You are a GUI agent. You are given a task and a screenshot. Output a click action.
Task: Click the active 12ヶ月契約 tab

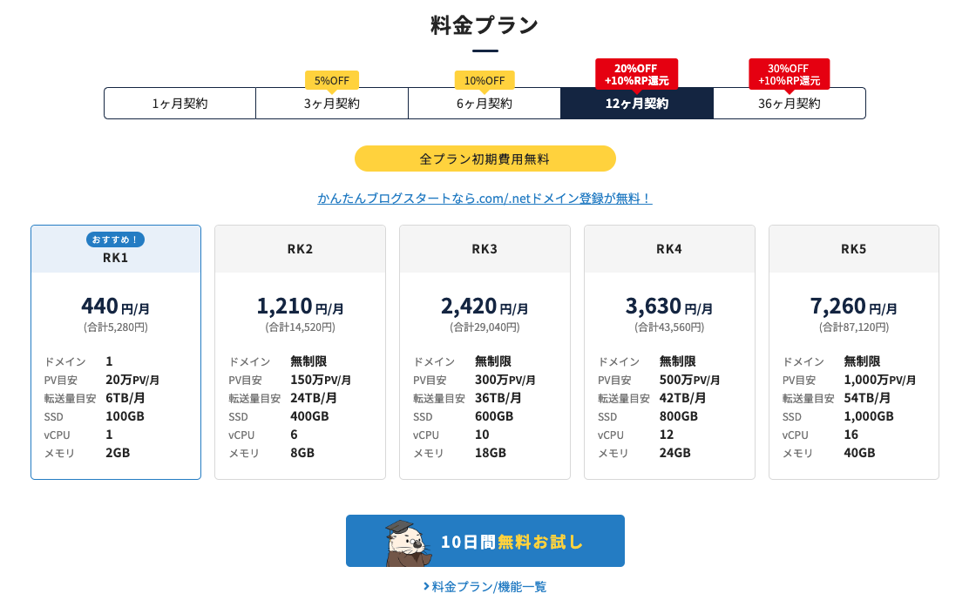pyautogui.click(x=636, y=104)
